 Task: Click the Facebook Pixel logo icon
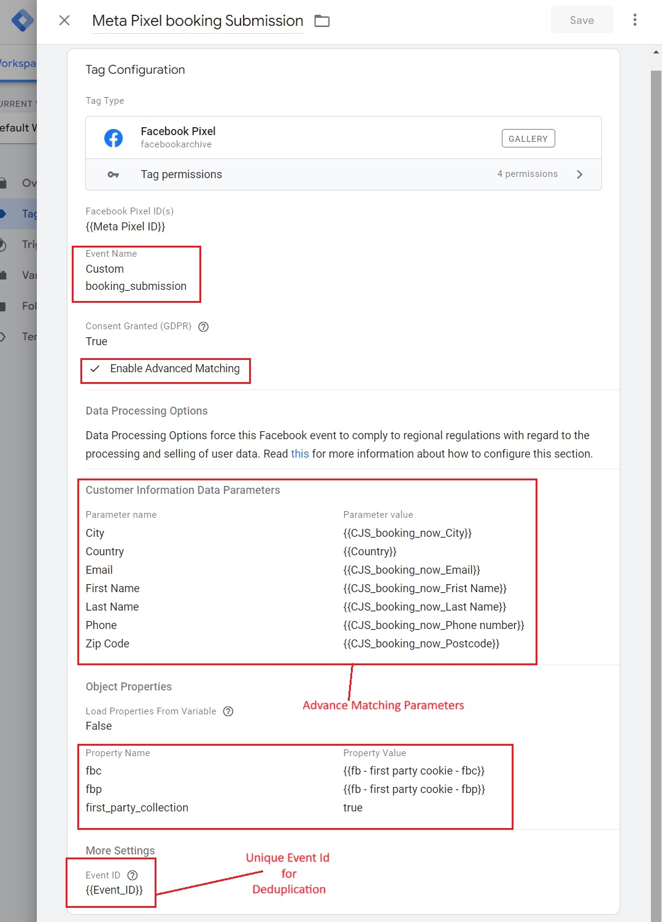tap(114, 138)
